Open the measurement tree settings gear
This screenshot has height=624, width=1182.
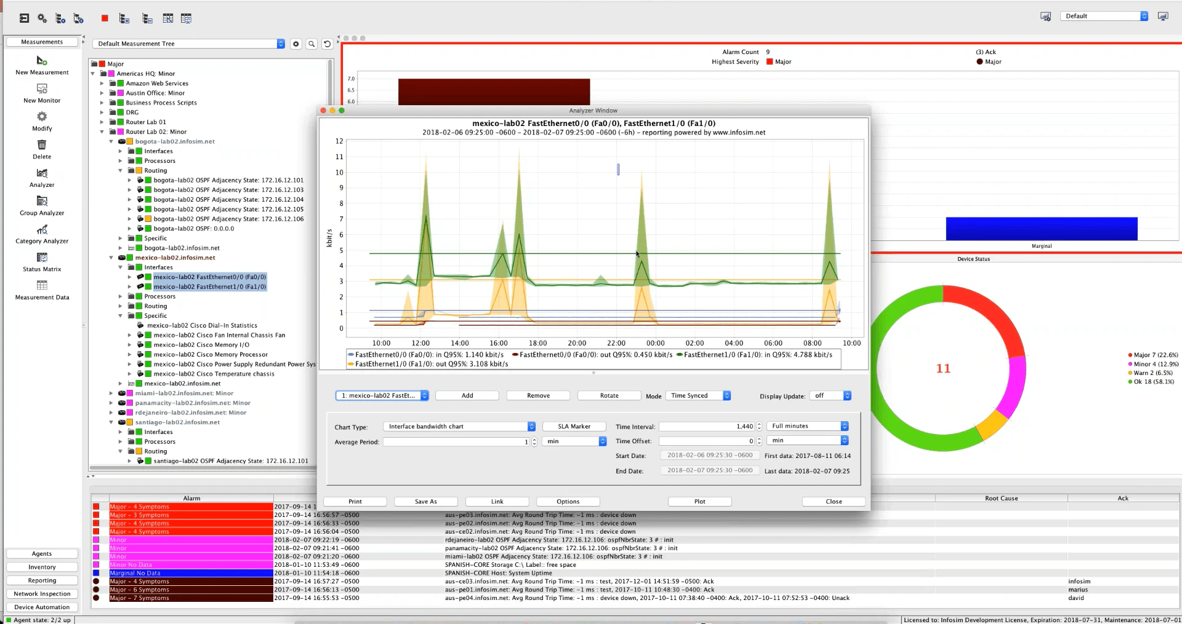click(x=296, y=44)
